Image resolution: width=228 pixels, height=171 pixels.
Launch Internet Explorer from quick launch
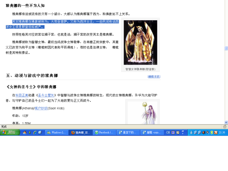click(x=35, y=133)
